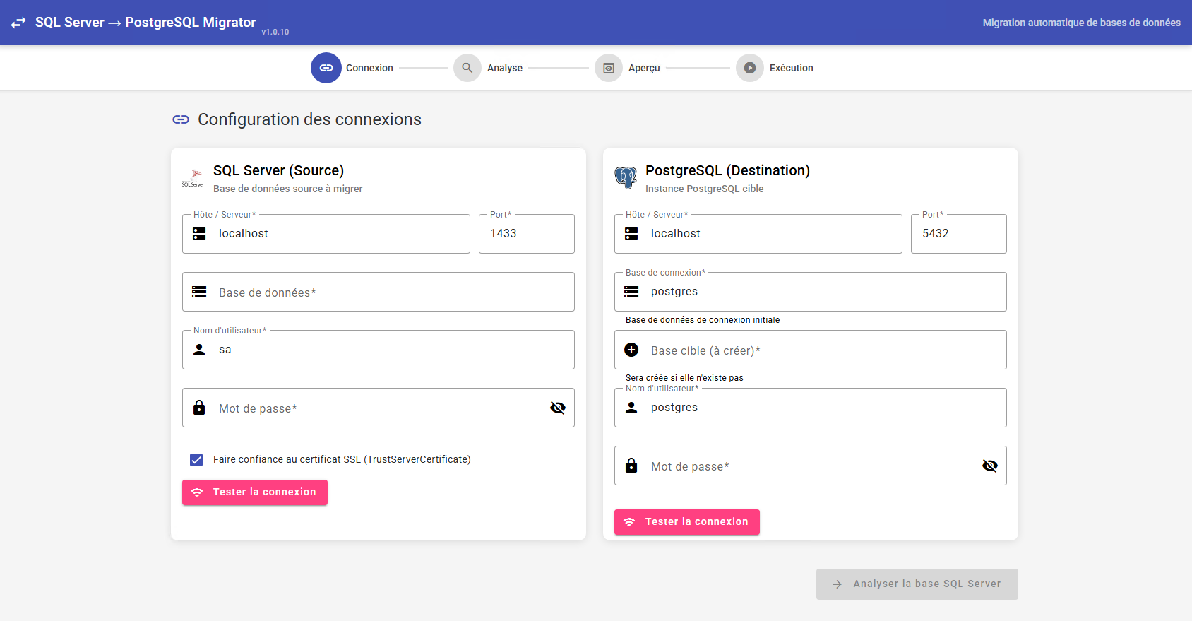The height and width of the screenshot is (621, 1192).
Task: Click Base de données de connexion initiale hint
Action: pos(703,320)
